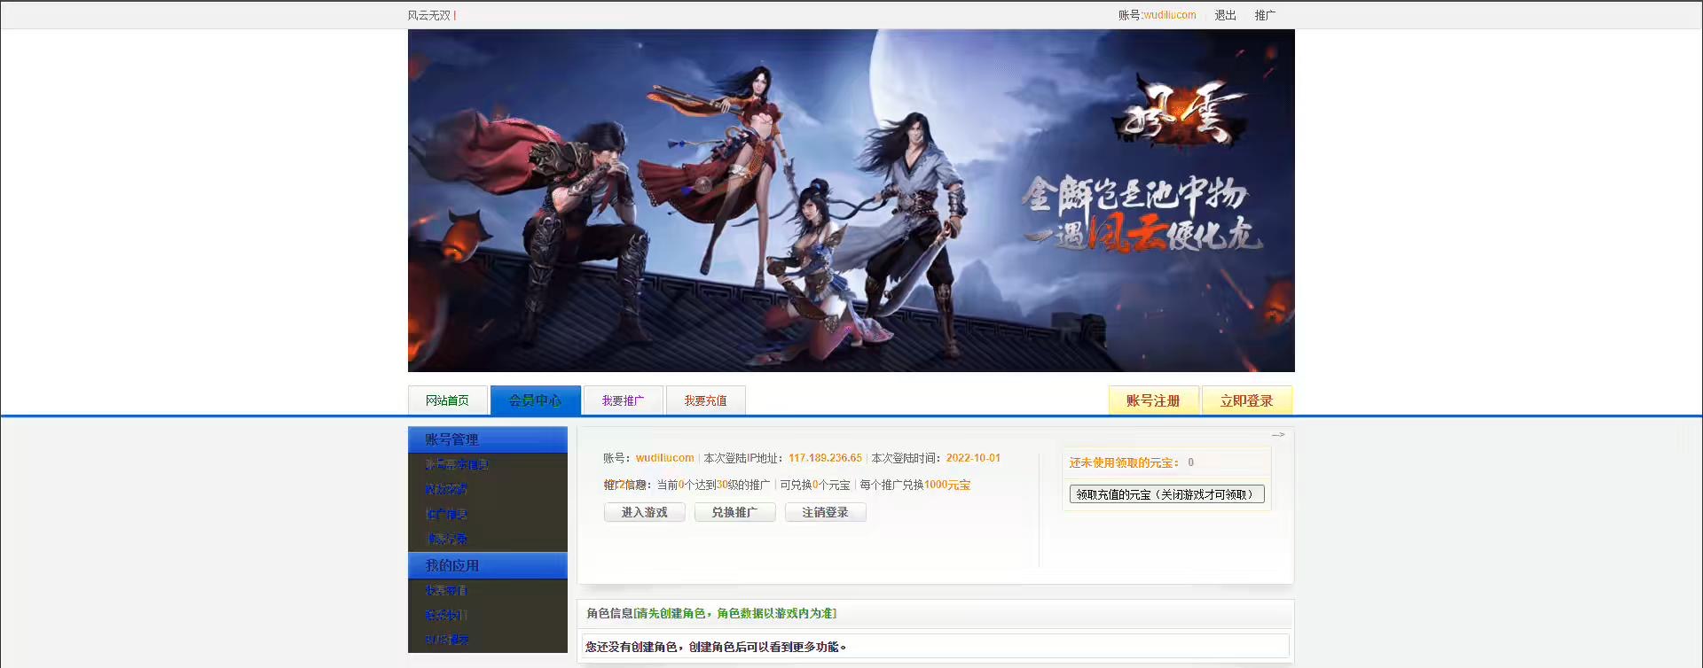
Task: Click the 我的应用 sidebar header
Action: pyautogui.click(x=488, y=565)
